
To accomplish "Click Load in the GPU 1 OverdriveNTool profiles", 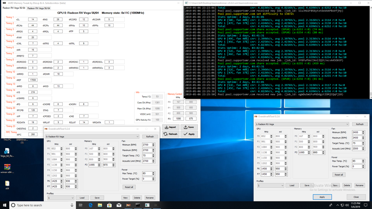I will (x=292, y=185).
